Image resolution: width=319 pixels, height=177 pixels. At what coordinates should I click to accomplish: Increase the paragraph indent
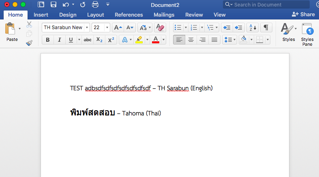[238, 28]
